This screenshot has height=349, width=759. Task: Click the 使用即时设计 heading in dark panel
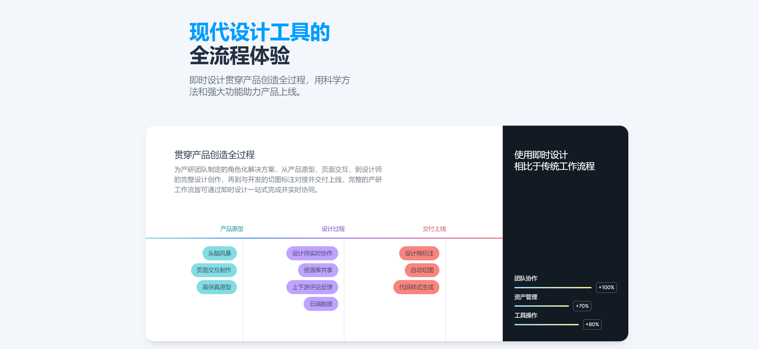tap(541, 155)
